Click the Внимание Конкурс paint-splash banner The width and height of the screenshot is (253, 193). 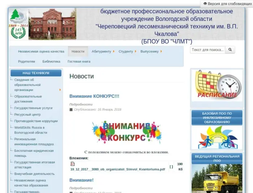pos(126,132)
